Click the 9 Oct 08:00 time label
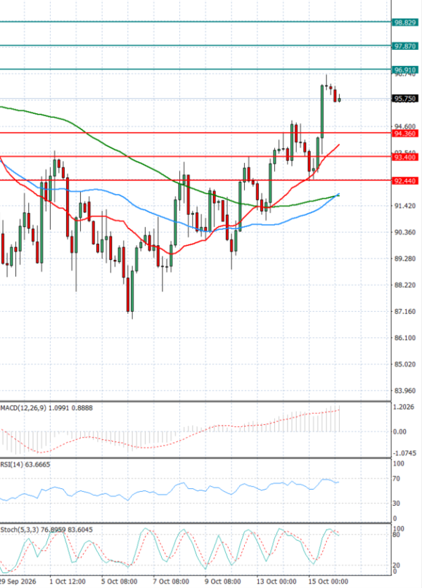Screen dimensions: 422x588 pos(223,582)
